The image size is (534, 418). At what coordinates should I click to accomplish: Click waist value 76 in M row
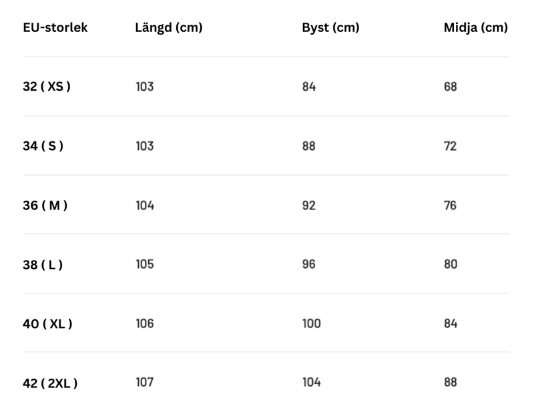click(450, 205)
